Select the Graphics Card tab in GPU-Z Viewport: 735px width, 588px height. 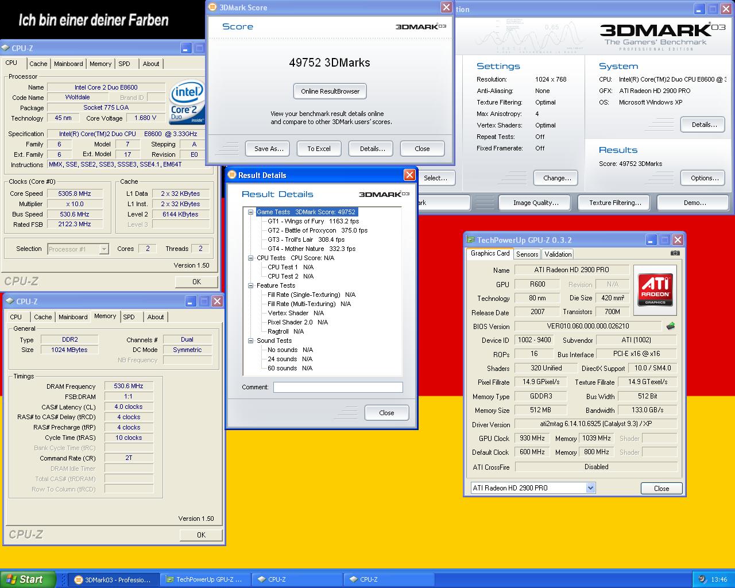click(x=490, y=253)
